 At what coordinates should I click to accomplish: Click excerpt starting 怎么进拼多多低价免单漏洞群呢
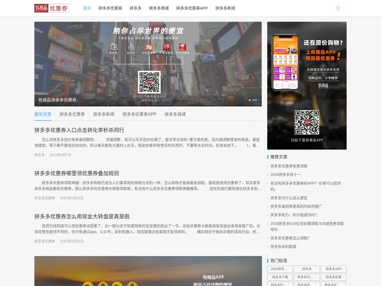coord(148,142)
